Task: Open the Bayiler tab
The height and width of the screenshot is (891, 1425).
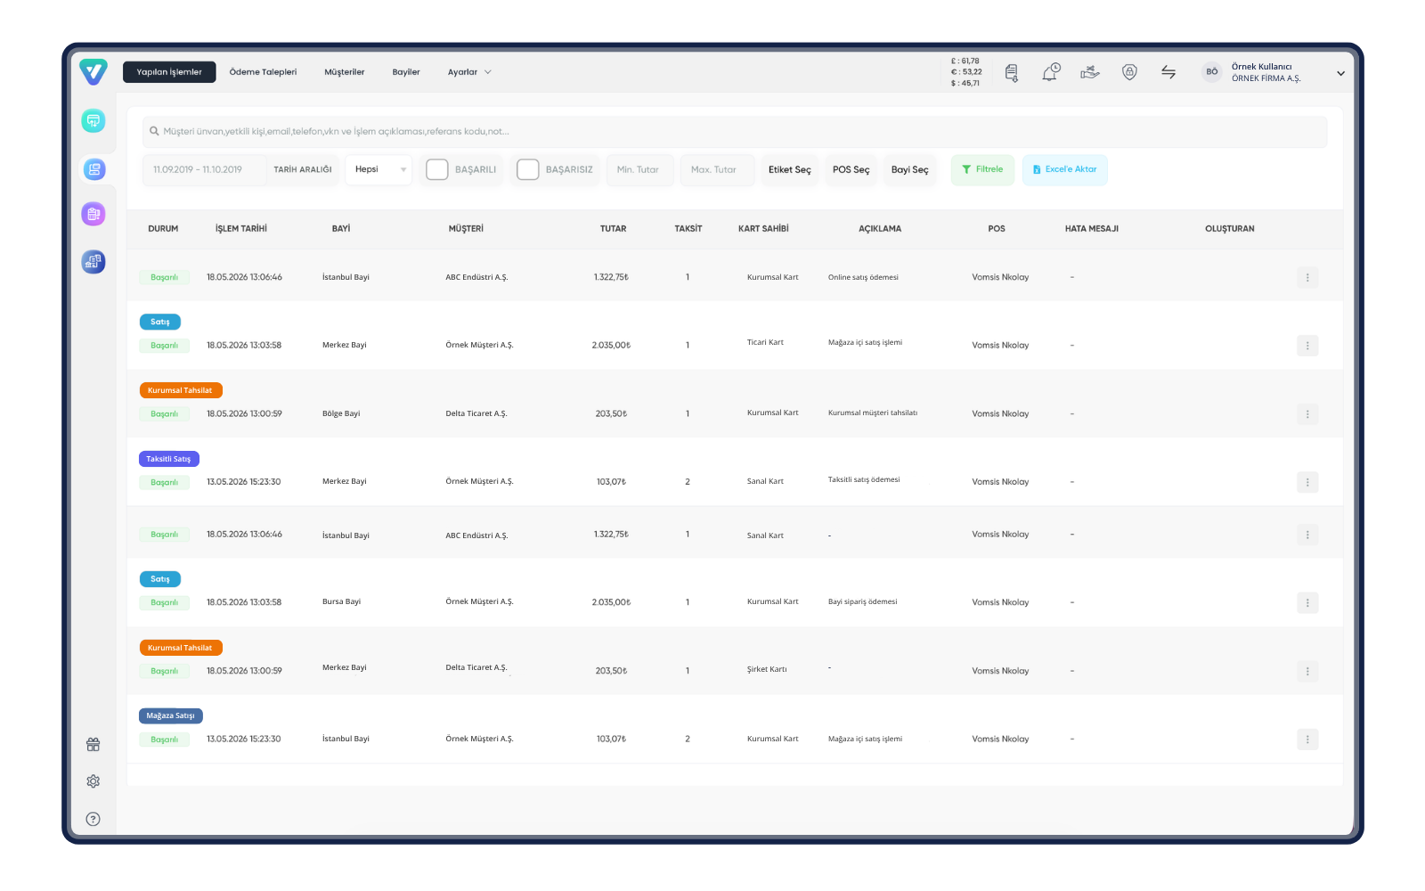Action: pyautogui.click(x=406, y=72)
